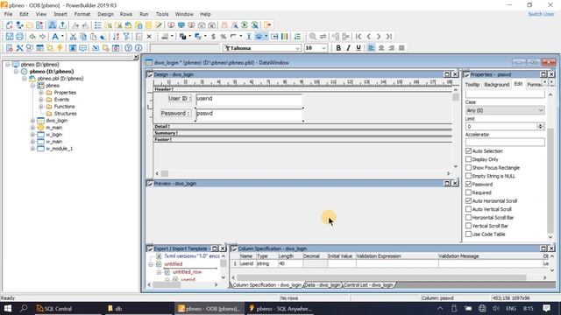Screen dimensions: 561x315
Task: Enable the Required checkbox
Action: [x=468, y=192]
